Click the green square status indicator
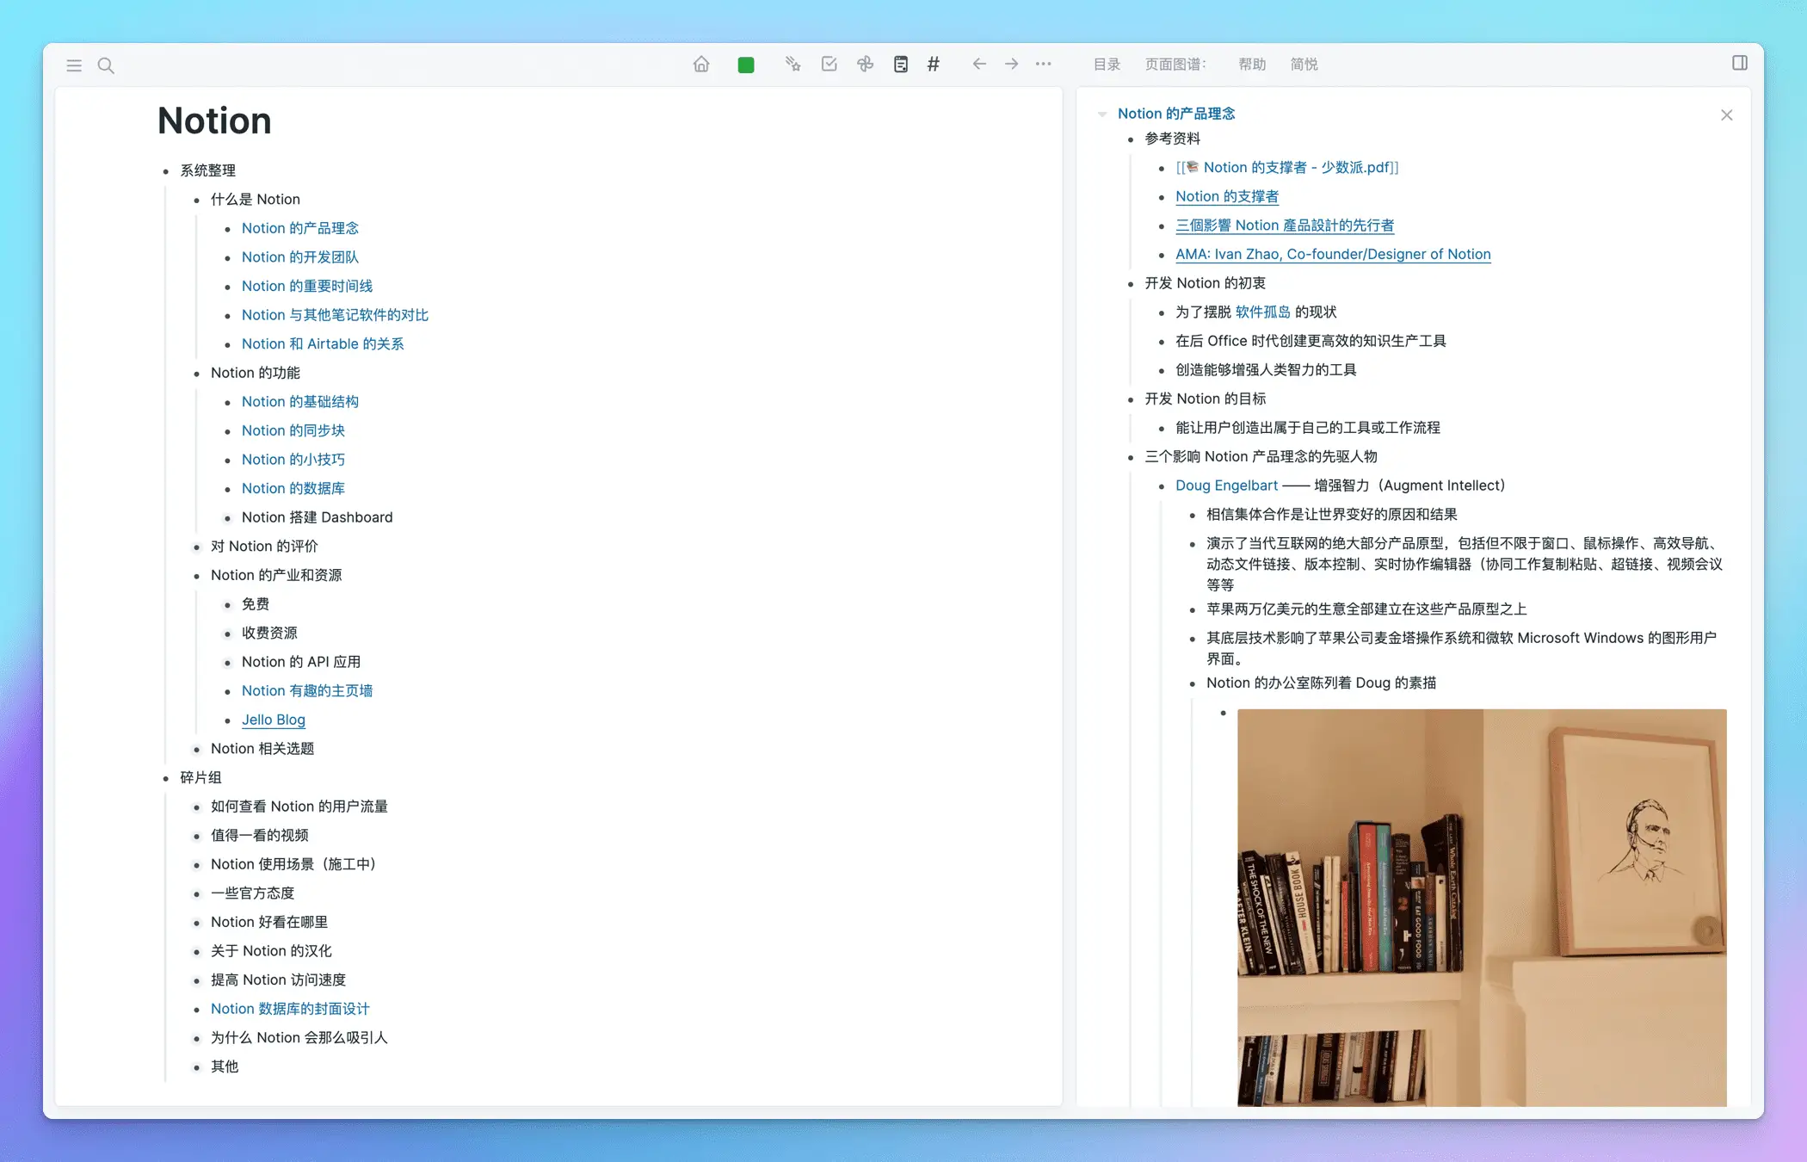 click(x=746, y=65)
